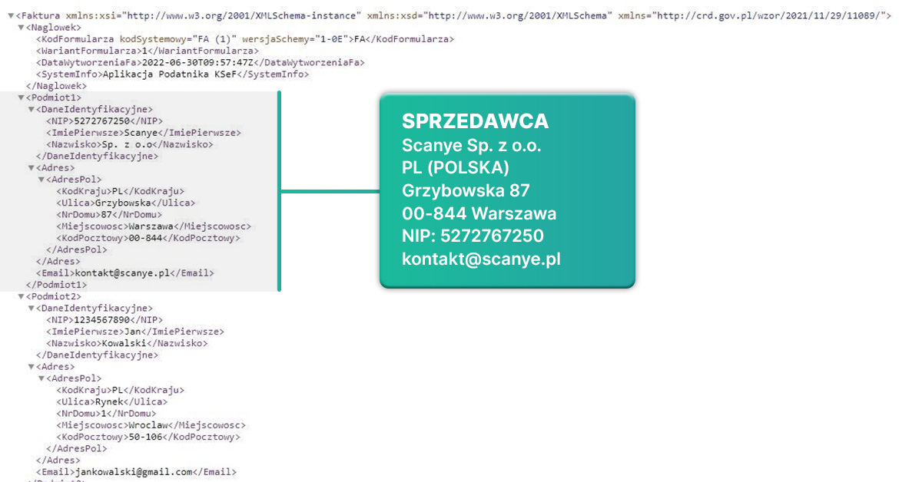Collapse AdresPol node above Ulica Grzybowska
The height and width of the screenshot is (482, 922).
[41, 179]
